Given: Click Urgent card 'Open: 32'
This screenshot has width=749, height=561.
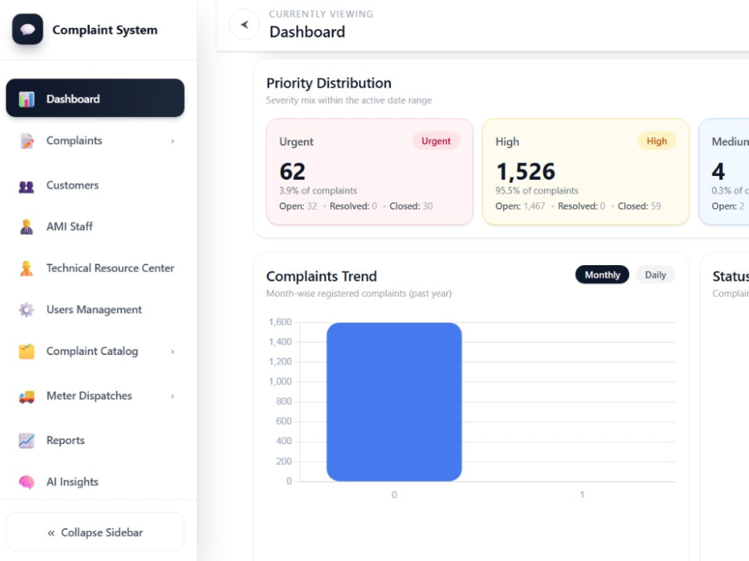Looking at the screenshot, I should pos(298,206).
